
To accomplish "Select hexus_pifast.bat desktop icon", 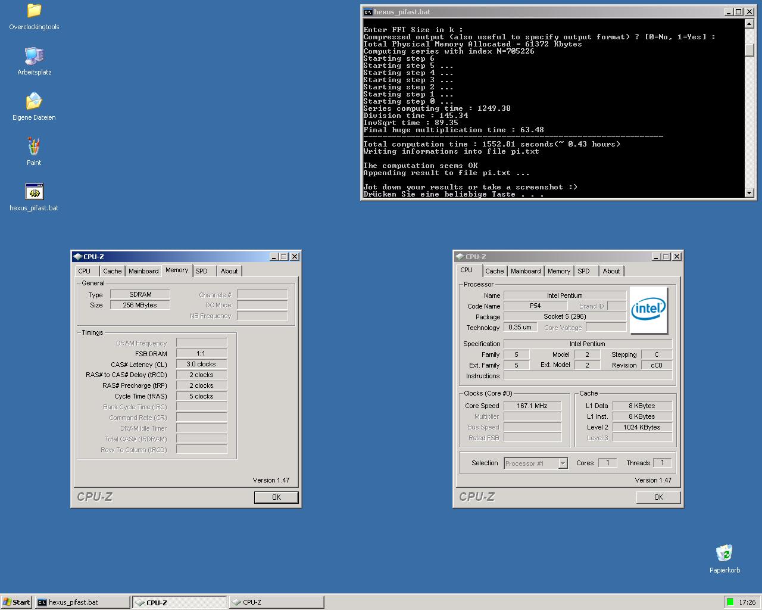I will tap(34, 192).
